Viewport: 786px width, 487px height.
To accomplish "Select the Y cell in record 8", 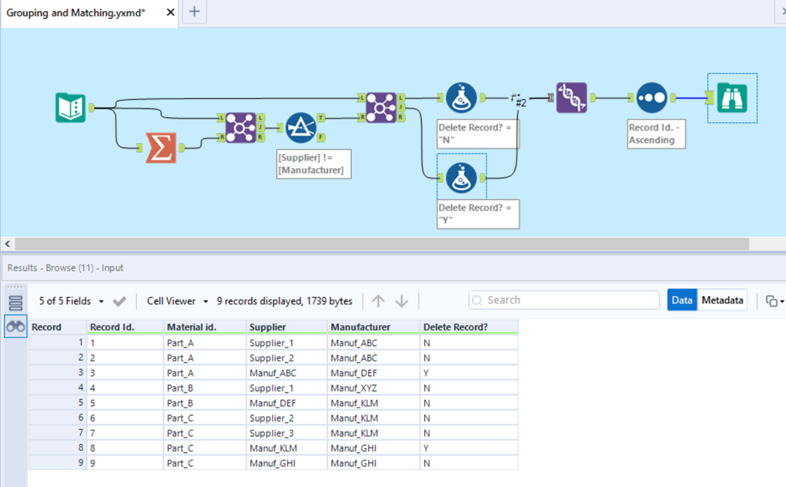I will [x=469, y=448].
